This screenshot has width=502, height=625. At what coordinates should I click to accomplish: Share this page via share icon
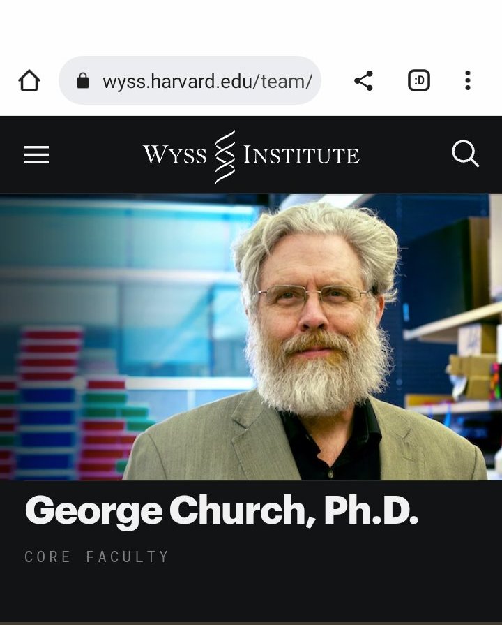click(x=363, y=81)
